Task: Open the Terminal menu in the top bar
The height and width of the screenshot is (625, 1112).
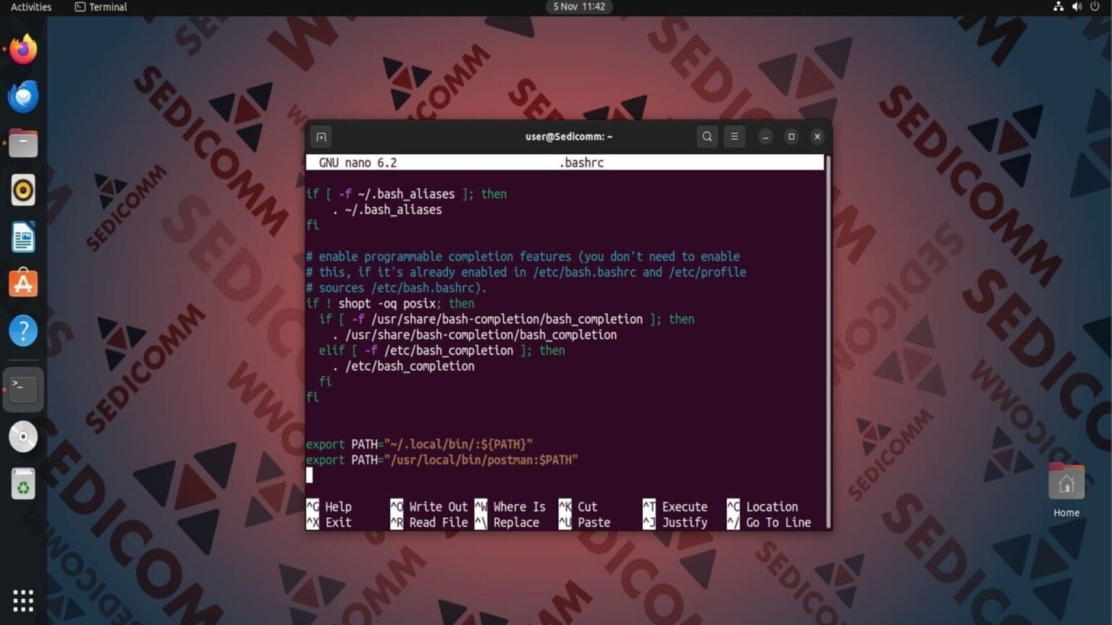Action: point(100,7)
